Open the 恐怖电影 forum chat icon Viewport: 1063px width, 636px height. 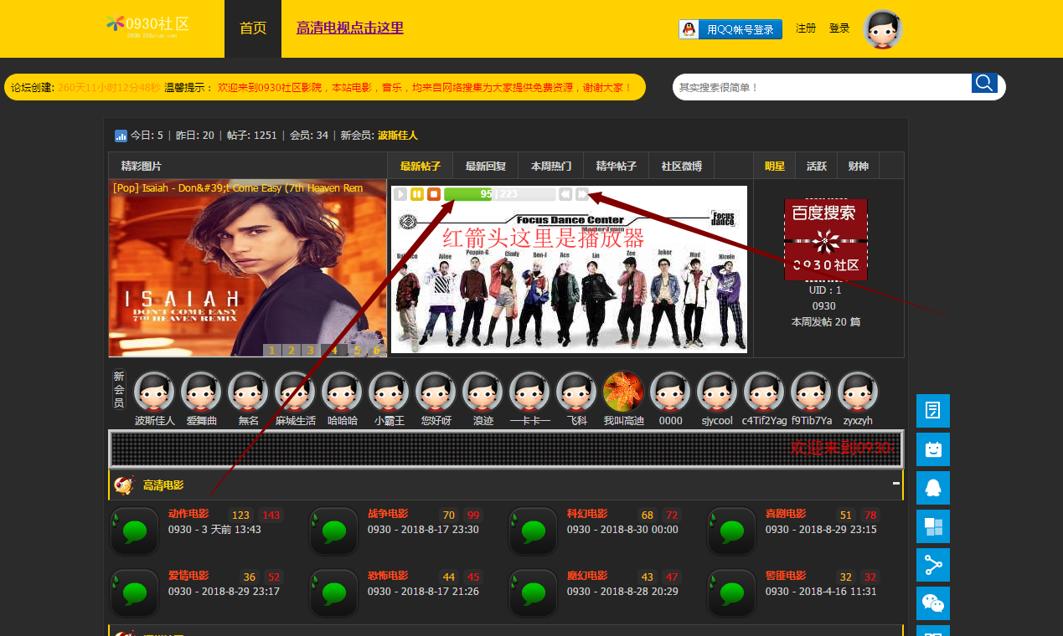pyautogui.click(x=334, y=593)
